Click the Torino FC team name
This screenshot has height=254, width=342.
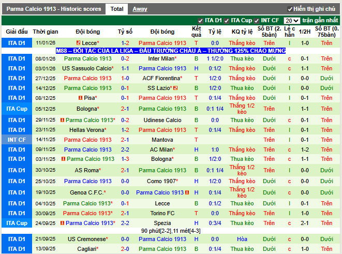[x=162, y=213]
